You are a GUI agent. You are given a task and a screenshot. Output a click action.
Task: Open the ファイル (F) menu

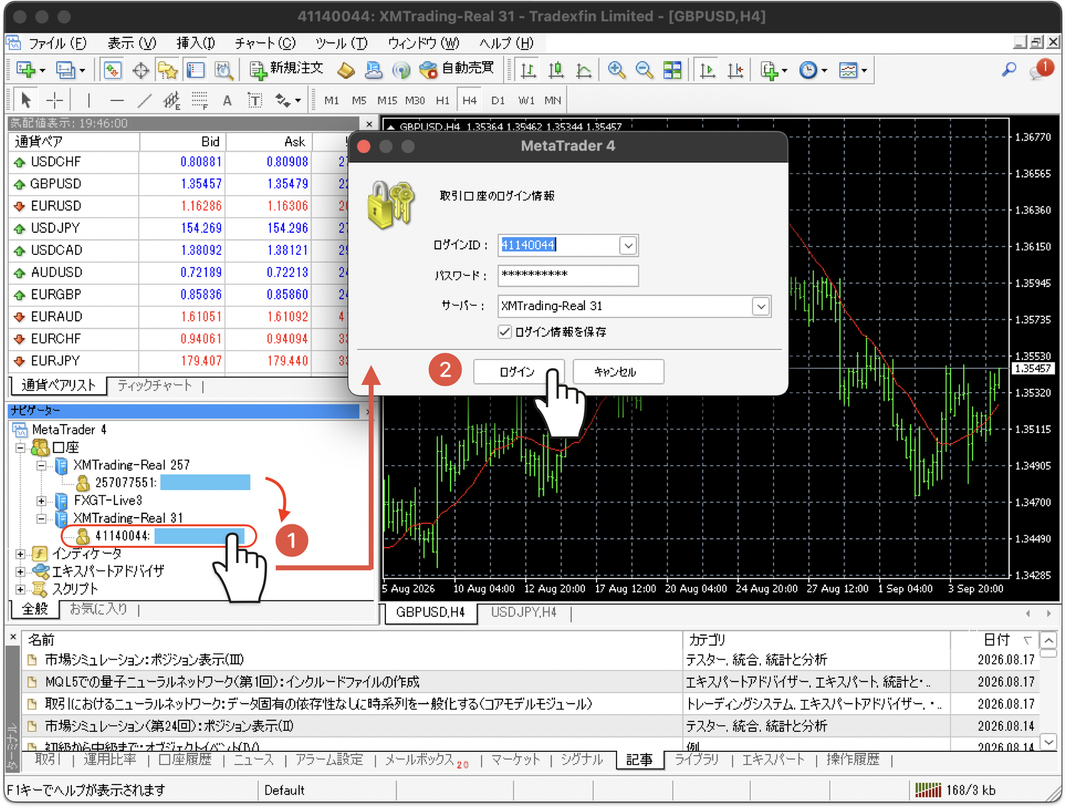tap(57, 43)
